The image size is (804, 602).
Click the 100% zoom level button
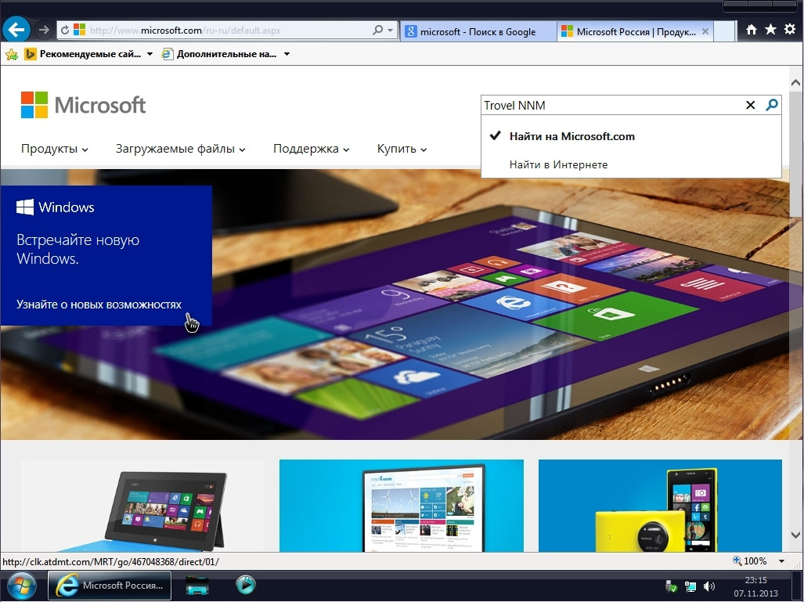[750, 561]
